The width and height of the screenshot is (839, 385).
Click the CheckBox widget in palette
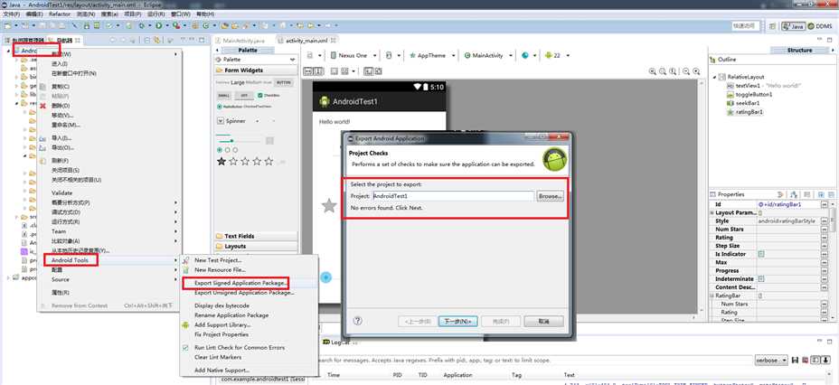(x=268, y=95)
